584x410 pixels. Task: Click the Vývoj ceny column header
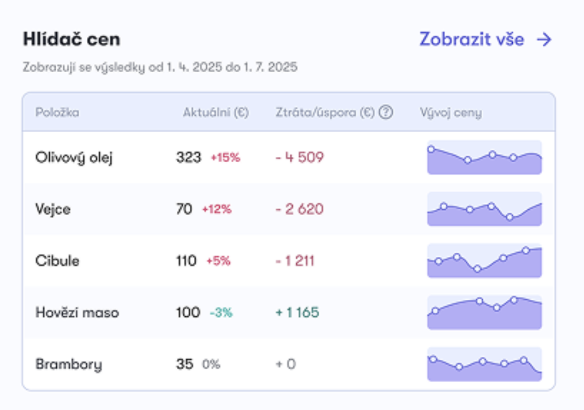tap(451, 113)
